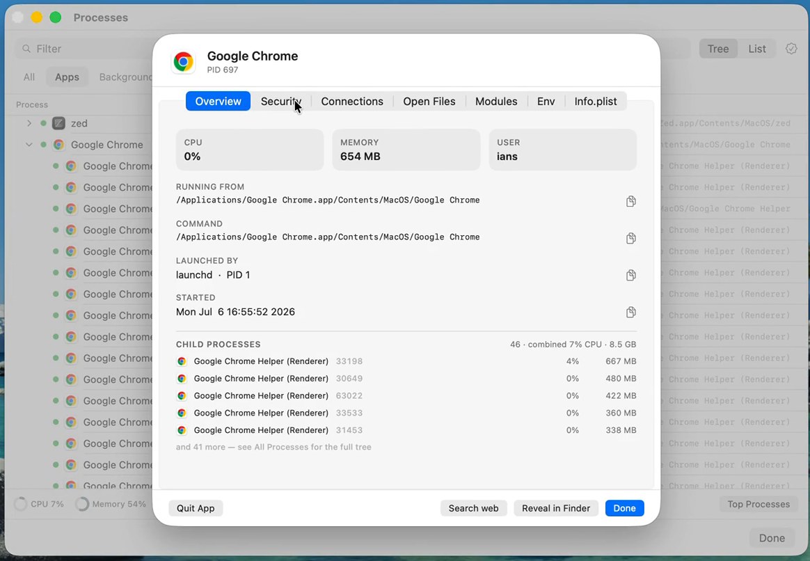Select child process row with PID 63022
Viewport: 810px width, 561px height.
pyautogui.click(x=406, y=396)
